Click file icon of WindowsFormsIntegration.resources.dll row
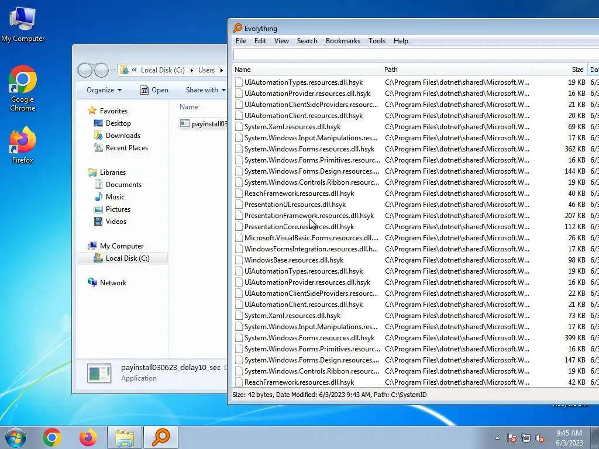Image resolution: width=599 pixels, height=449 pixels. (239, 249)
